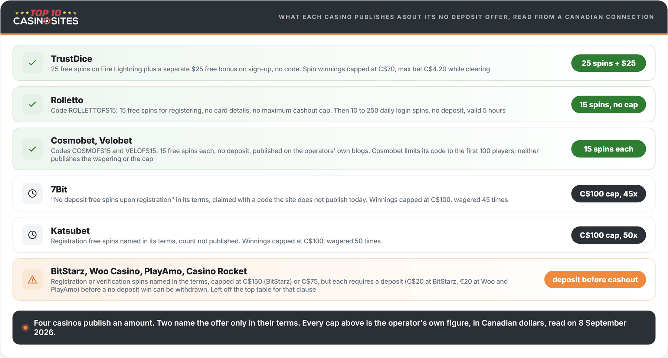Click the Top 10 Casino Sites logo
The width and height of the screenshot is (668, 358).
[x=46, y=17]
